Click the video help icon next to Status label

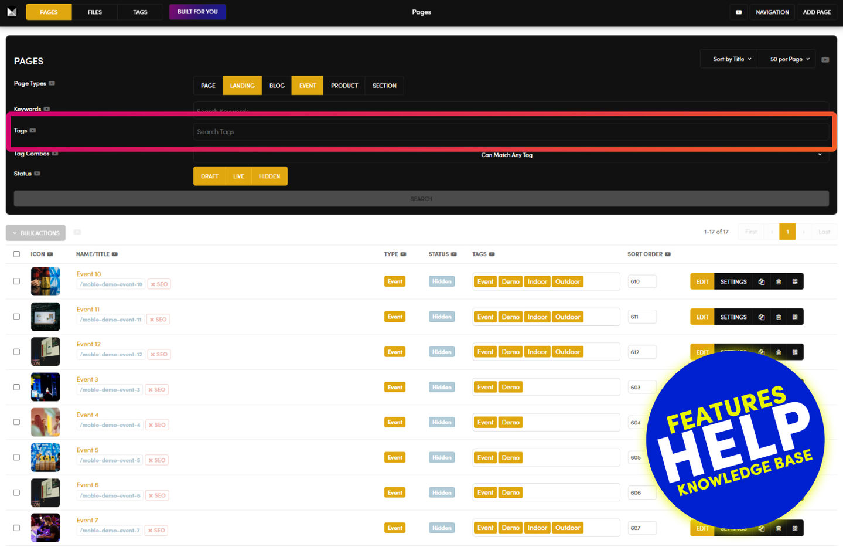coord(37,174)
